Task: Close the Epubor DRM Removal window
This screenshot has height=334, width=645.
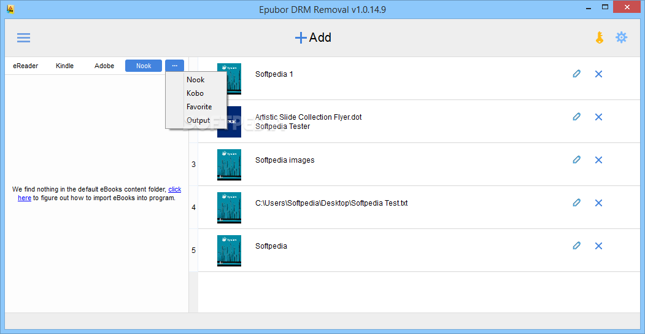Action: coord(627,7)
